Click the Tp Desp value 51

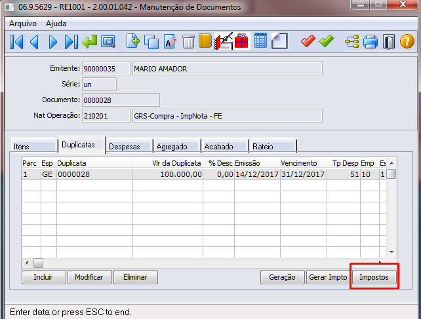coord(344,174)
